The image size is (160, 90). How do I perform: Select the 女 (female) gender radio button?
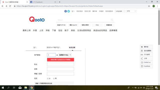tap(48, 78)
